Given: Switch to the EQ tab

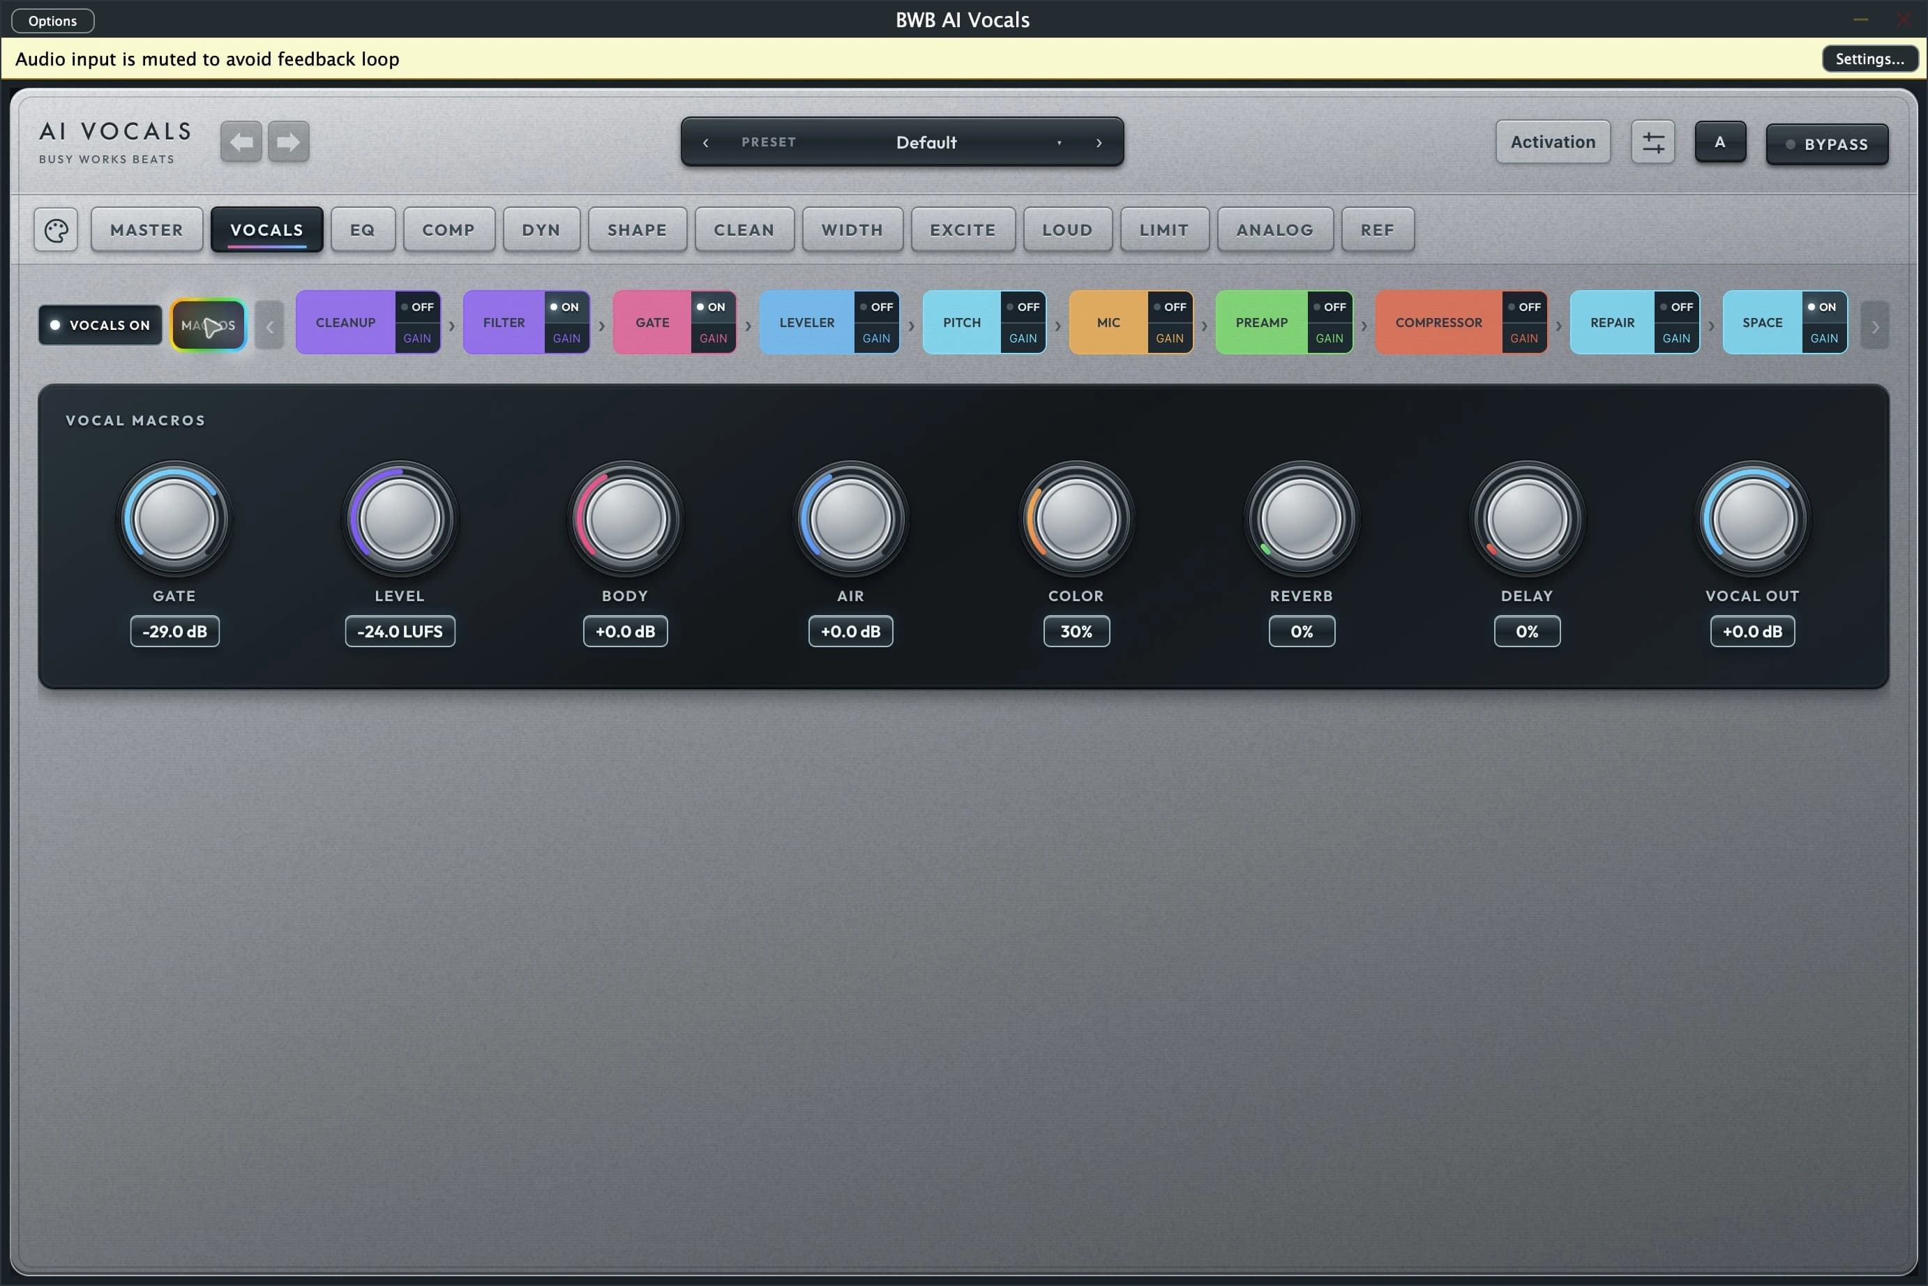Looking at the screenshot, I should (363, 230).
